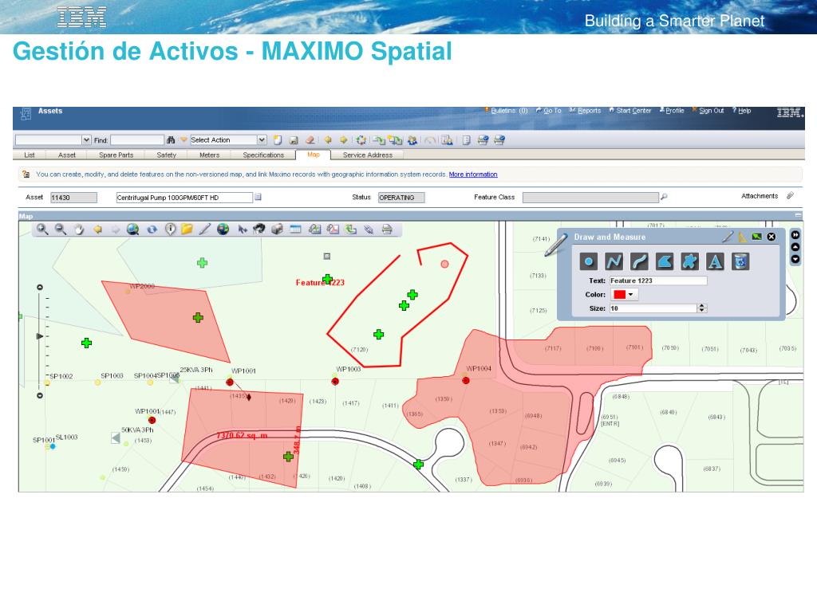Save the asset with the disk icon
The height and width of the screenshot is (612, 817).
point(294,140)
